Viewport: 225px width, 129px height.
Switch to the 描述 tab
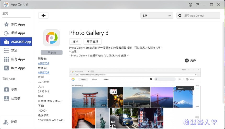75,42
